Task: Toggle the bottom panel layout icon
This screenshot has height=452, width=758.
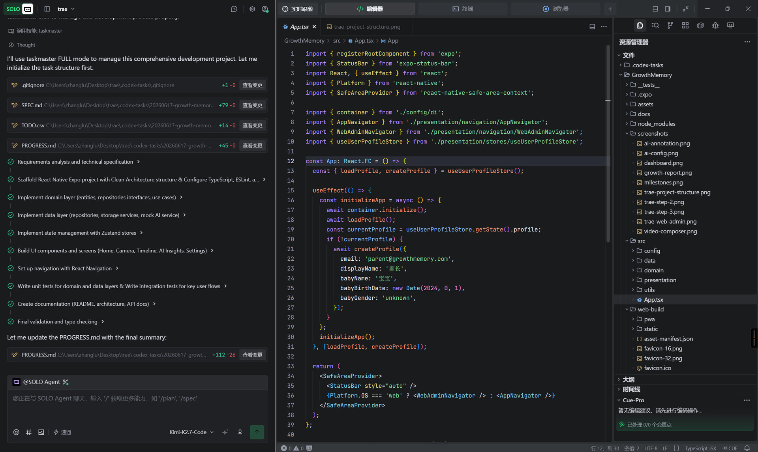Action: click(x=655, y=9)
